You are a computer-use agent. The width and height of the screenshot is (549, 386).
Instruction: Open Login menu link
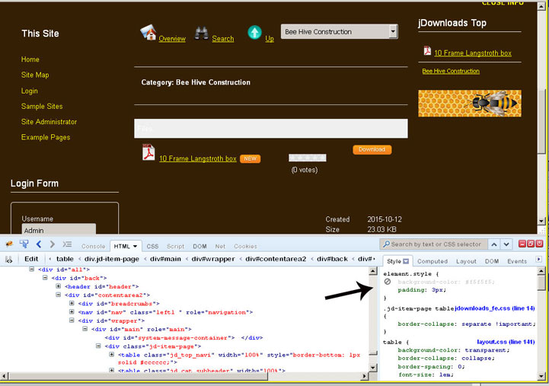(30, 91)
